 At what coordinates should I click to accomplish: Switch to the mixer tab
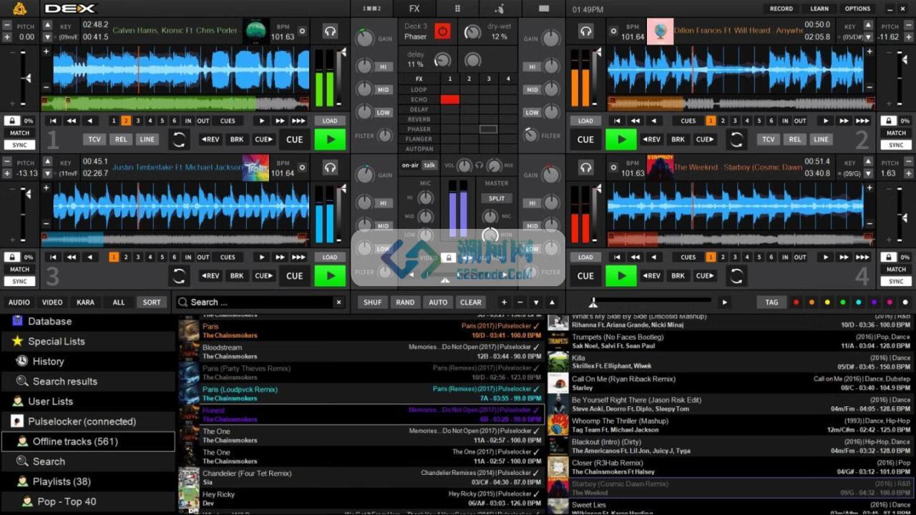(x=372, y=9)
